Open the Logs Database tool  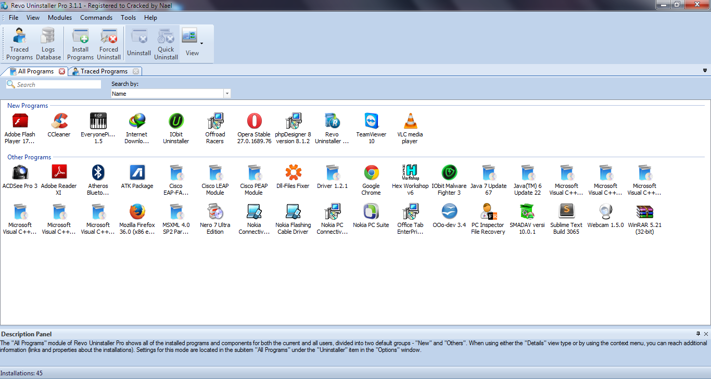click(48, 44)
